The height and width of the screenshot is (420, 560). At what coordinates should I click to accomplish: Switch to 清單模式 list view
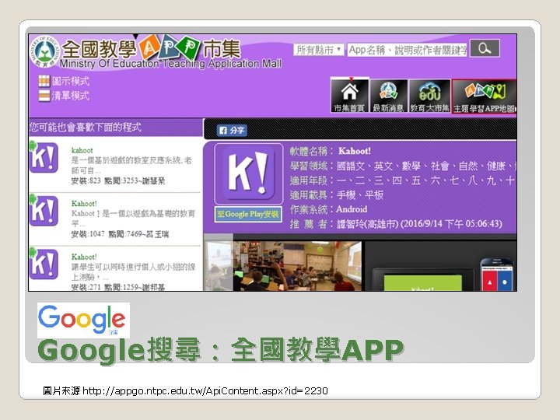(64, 96)
